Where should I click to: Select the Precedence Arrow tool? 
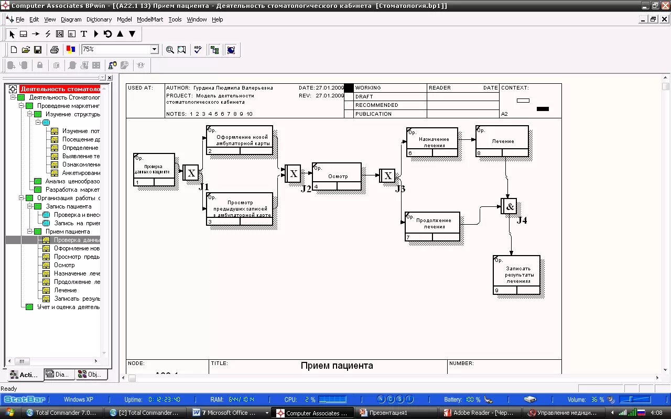36,34
